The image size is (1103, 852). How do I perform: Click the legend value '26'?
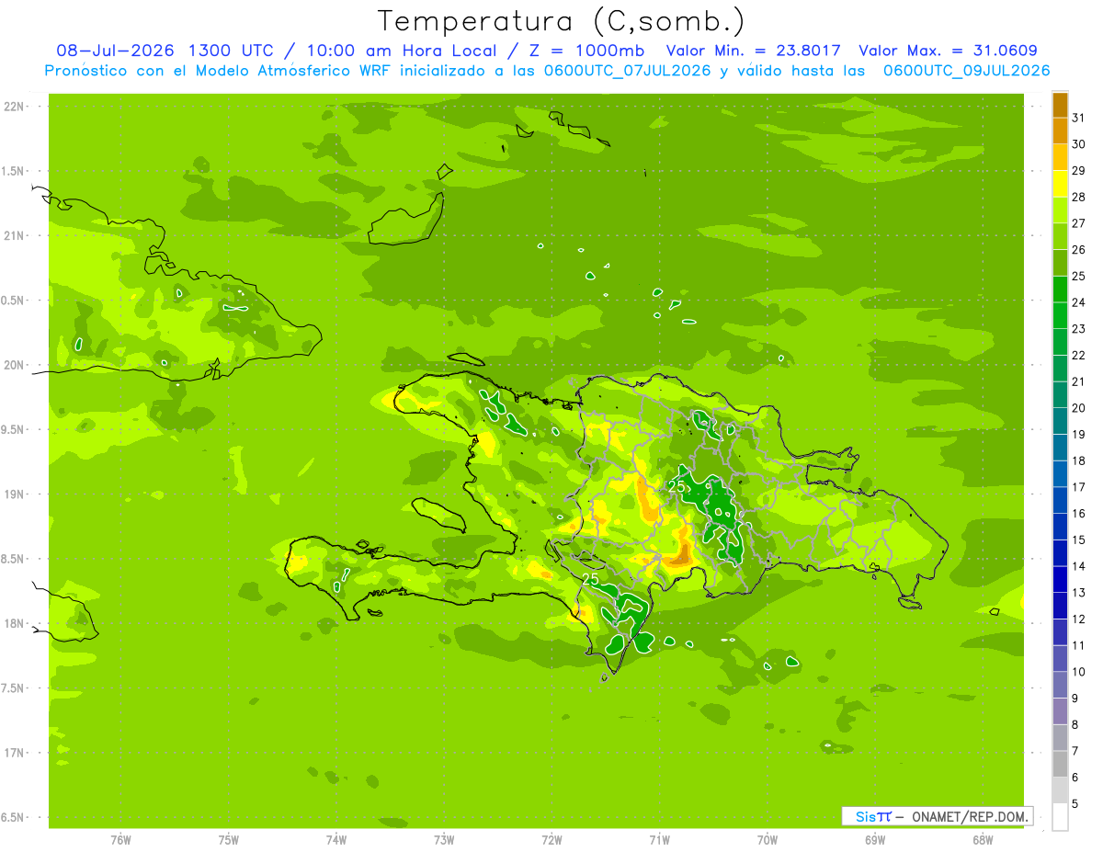pyautogui.click(x=1079, y=250)
